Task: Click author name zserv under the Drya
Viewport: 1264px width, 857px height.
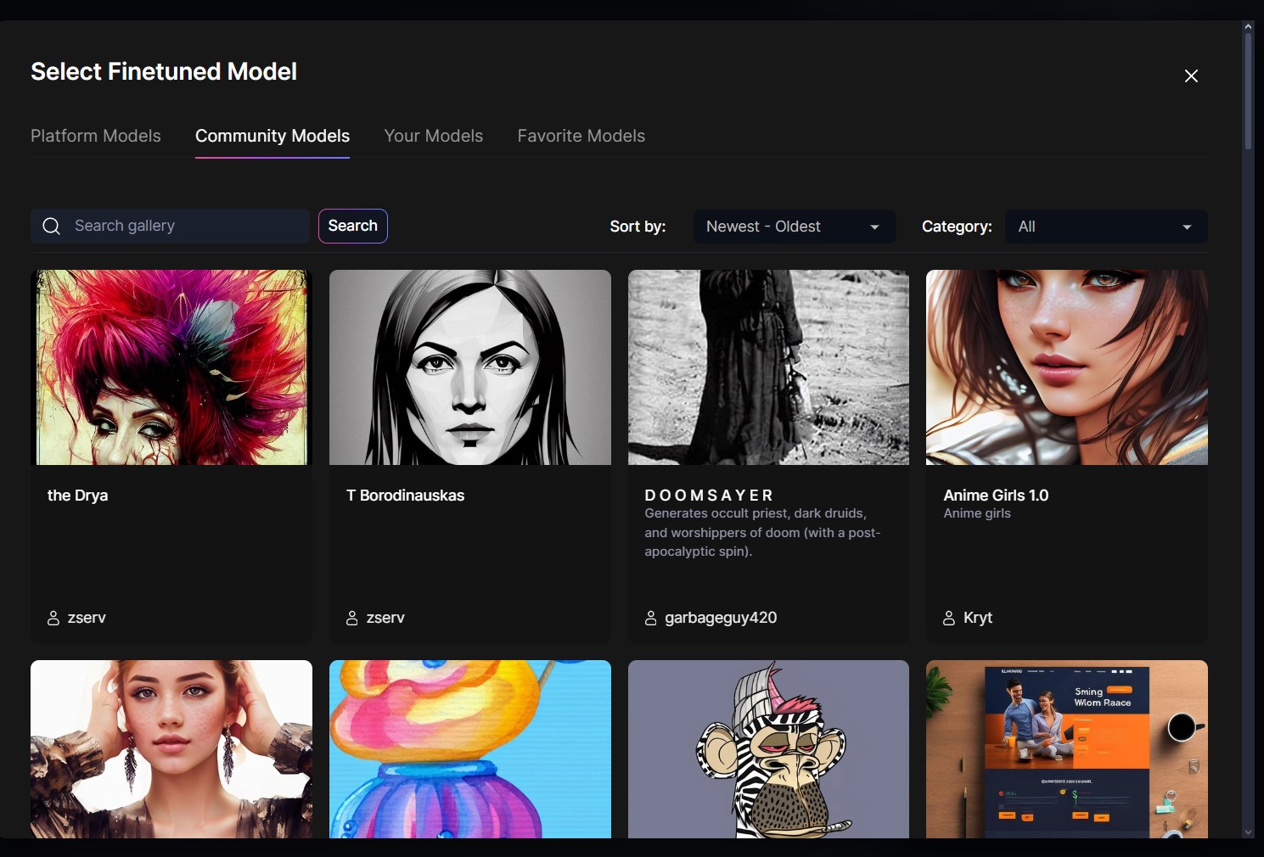Action: [x=87, y=618]
